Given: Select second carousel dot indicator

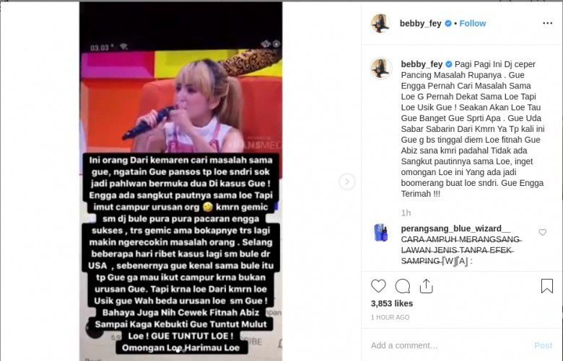Looking at the screenshot, I should tap(184, 351).
